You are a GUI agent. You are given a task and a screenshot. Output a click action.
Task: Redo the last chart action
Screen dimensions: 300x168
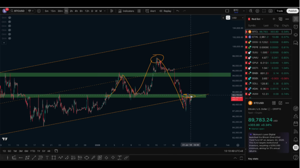pos(184,11)
